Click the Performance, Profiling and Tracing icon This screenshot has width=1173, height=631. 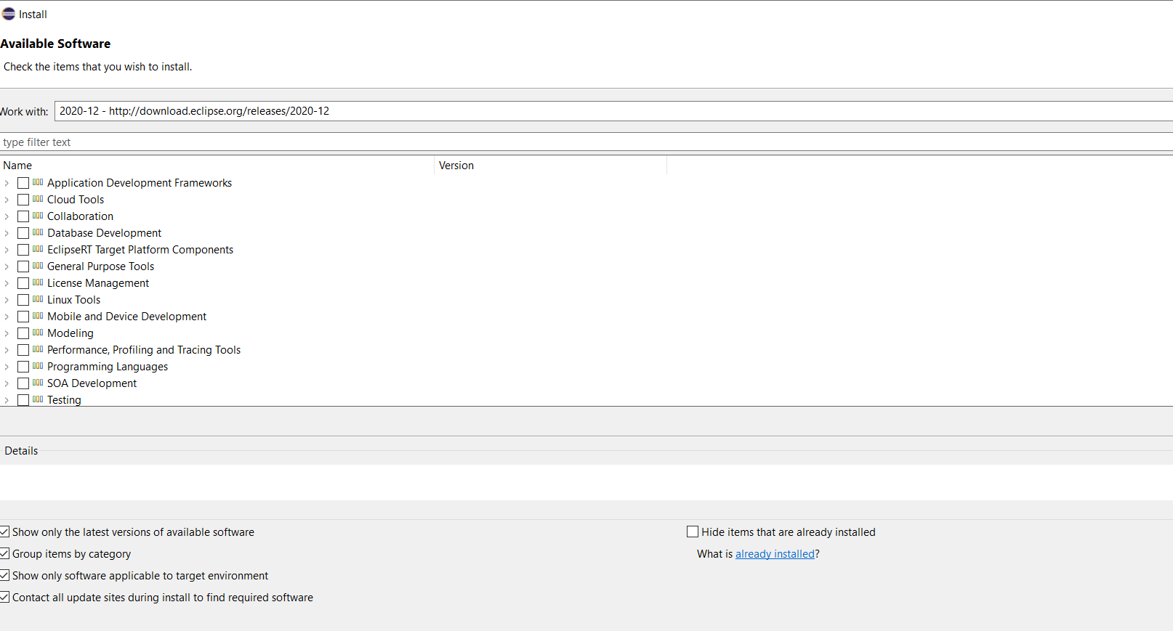pyautogui.click(x=38, y=349)
